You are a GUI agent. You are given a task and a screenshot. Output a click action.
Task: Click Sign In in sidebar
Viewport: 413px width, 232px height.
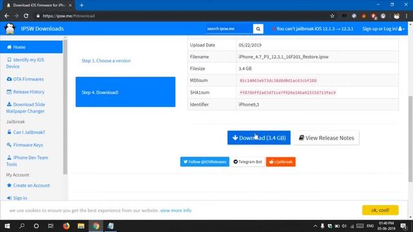(17, 198)
